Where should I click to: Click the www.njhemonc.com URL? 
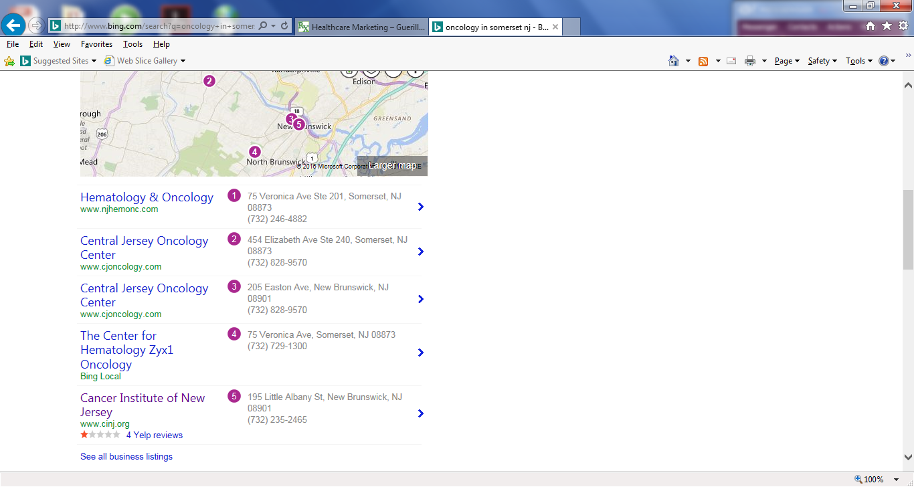(119, 209)
